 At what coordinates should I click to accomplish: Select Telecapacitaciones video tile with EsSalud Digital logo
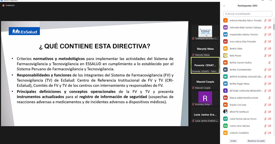coord(205,32)
